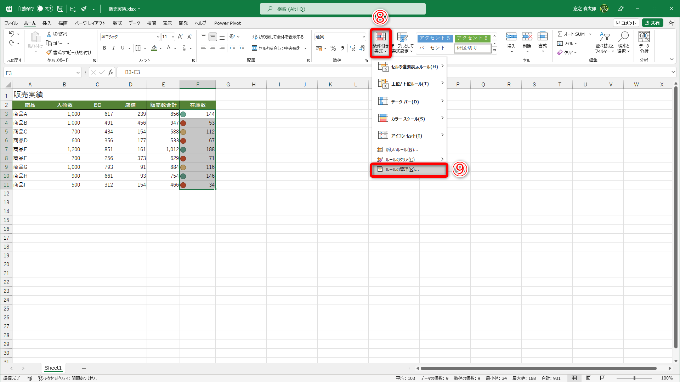Select the Sheet1 tab
This screenshot has width=680, height=382.
53,368
